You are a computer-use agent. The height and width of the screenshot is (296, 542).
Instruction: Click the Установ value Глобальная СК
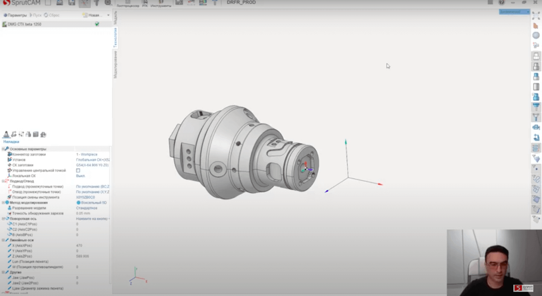(93, 160)
